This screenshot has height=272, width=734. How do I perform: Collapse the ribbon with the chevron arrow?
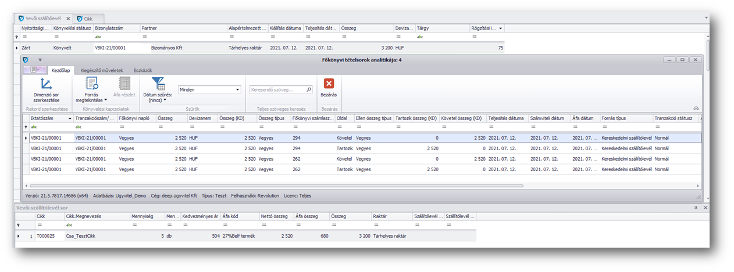pos(696,108)
